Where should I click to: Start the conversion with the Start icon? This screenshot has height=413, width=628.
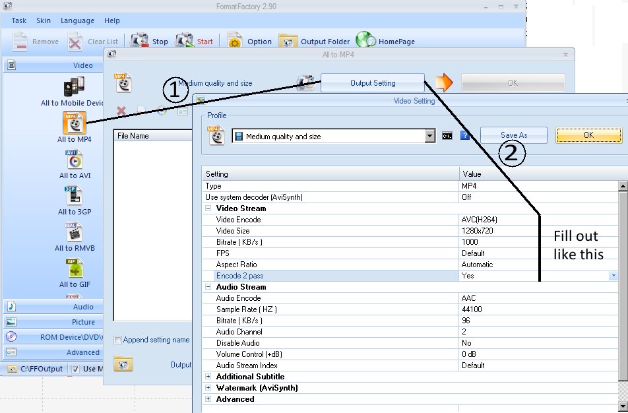(185, 41)
